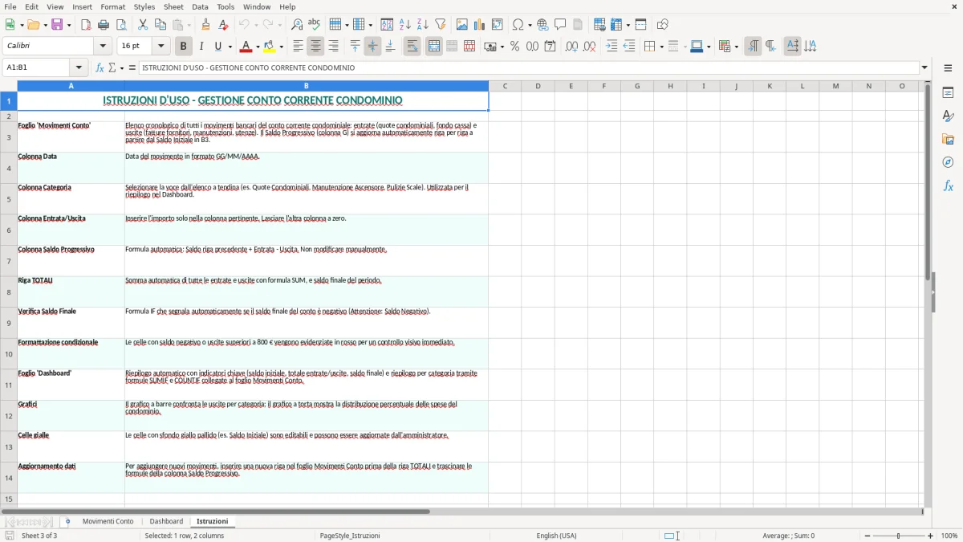Open the Sheet menu
The image size is (963, 542).
[x=173, y=6]
